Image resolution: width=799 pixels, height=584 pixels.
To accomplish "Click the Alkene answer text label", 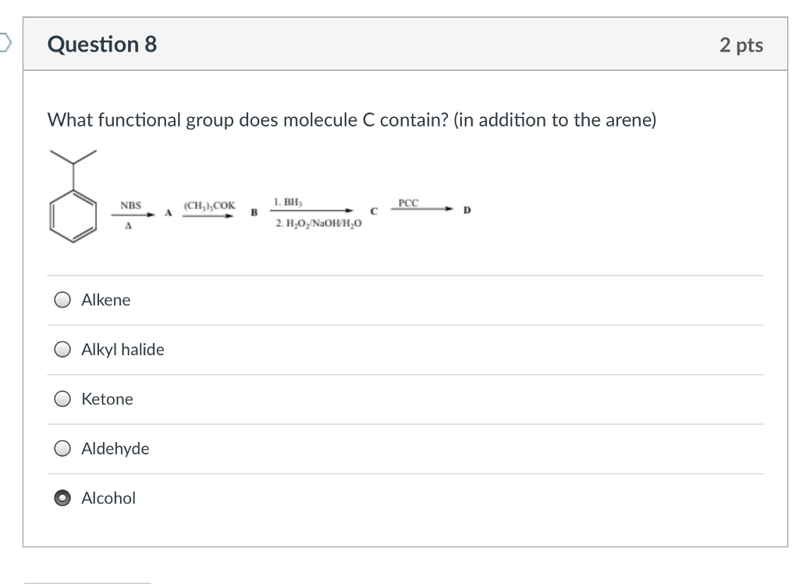I will click(105, 299).
